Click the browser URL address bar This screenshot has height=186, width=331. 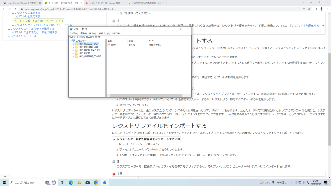(x=160, y=9)
